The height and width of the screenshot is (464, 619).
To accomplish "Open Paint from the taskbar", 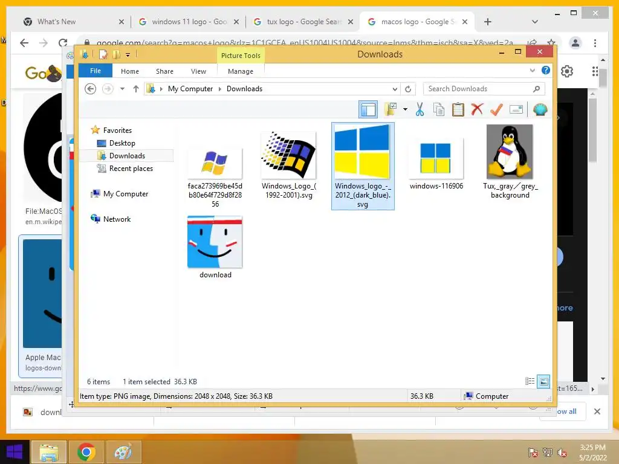I will click(x=123, y=452).
